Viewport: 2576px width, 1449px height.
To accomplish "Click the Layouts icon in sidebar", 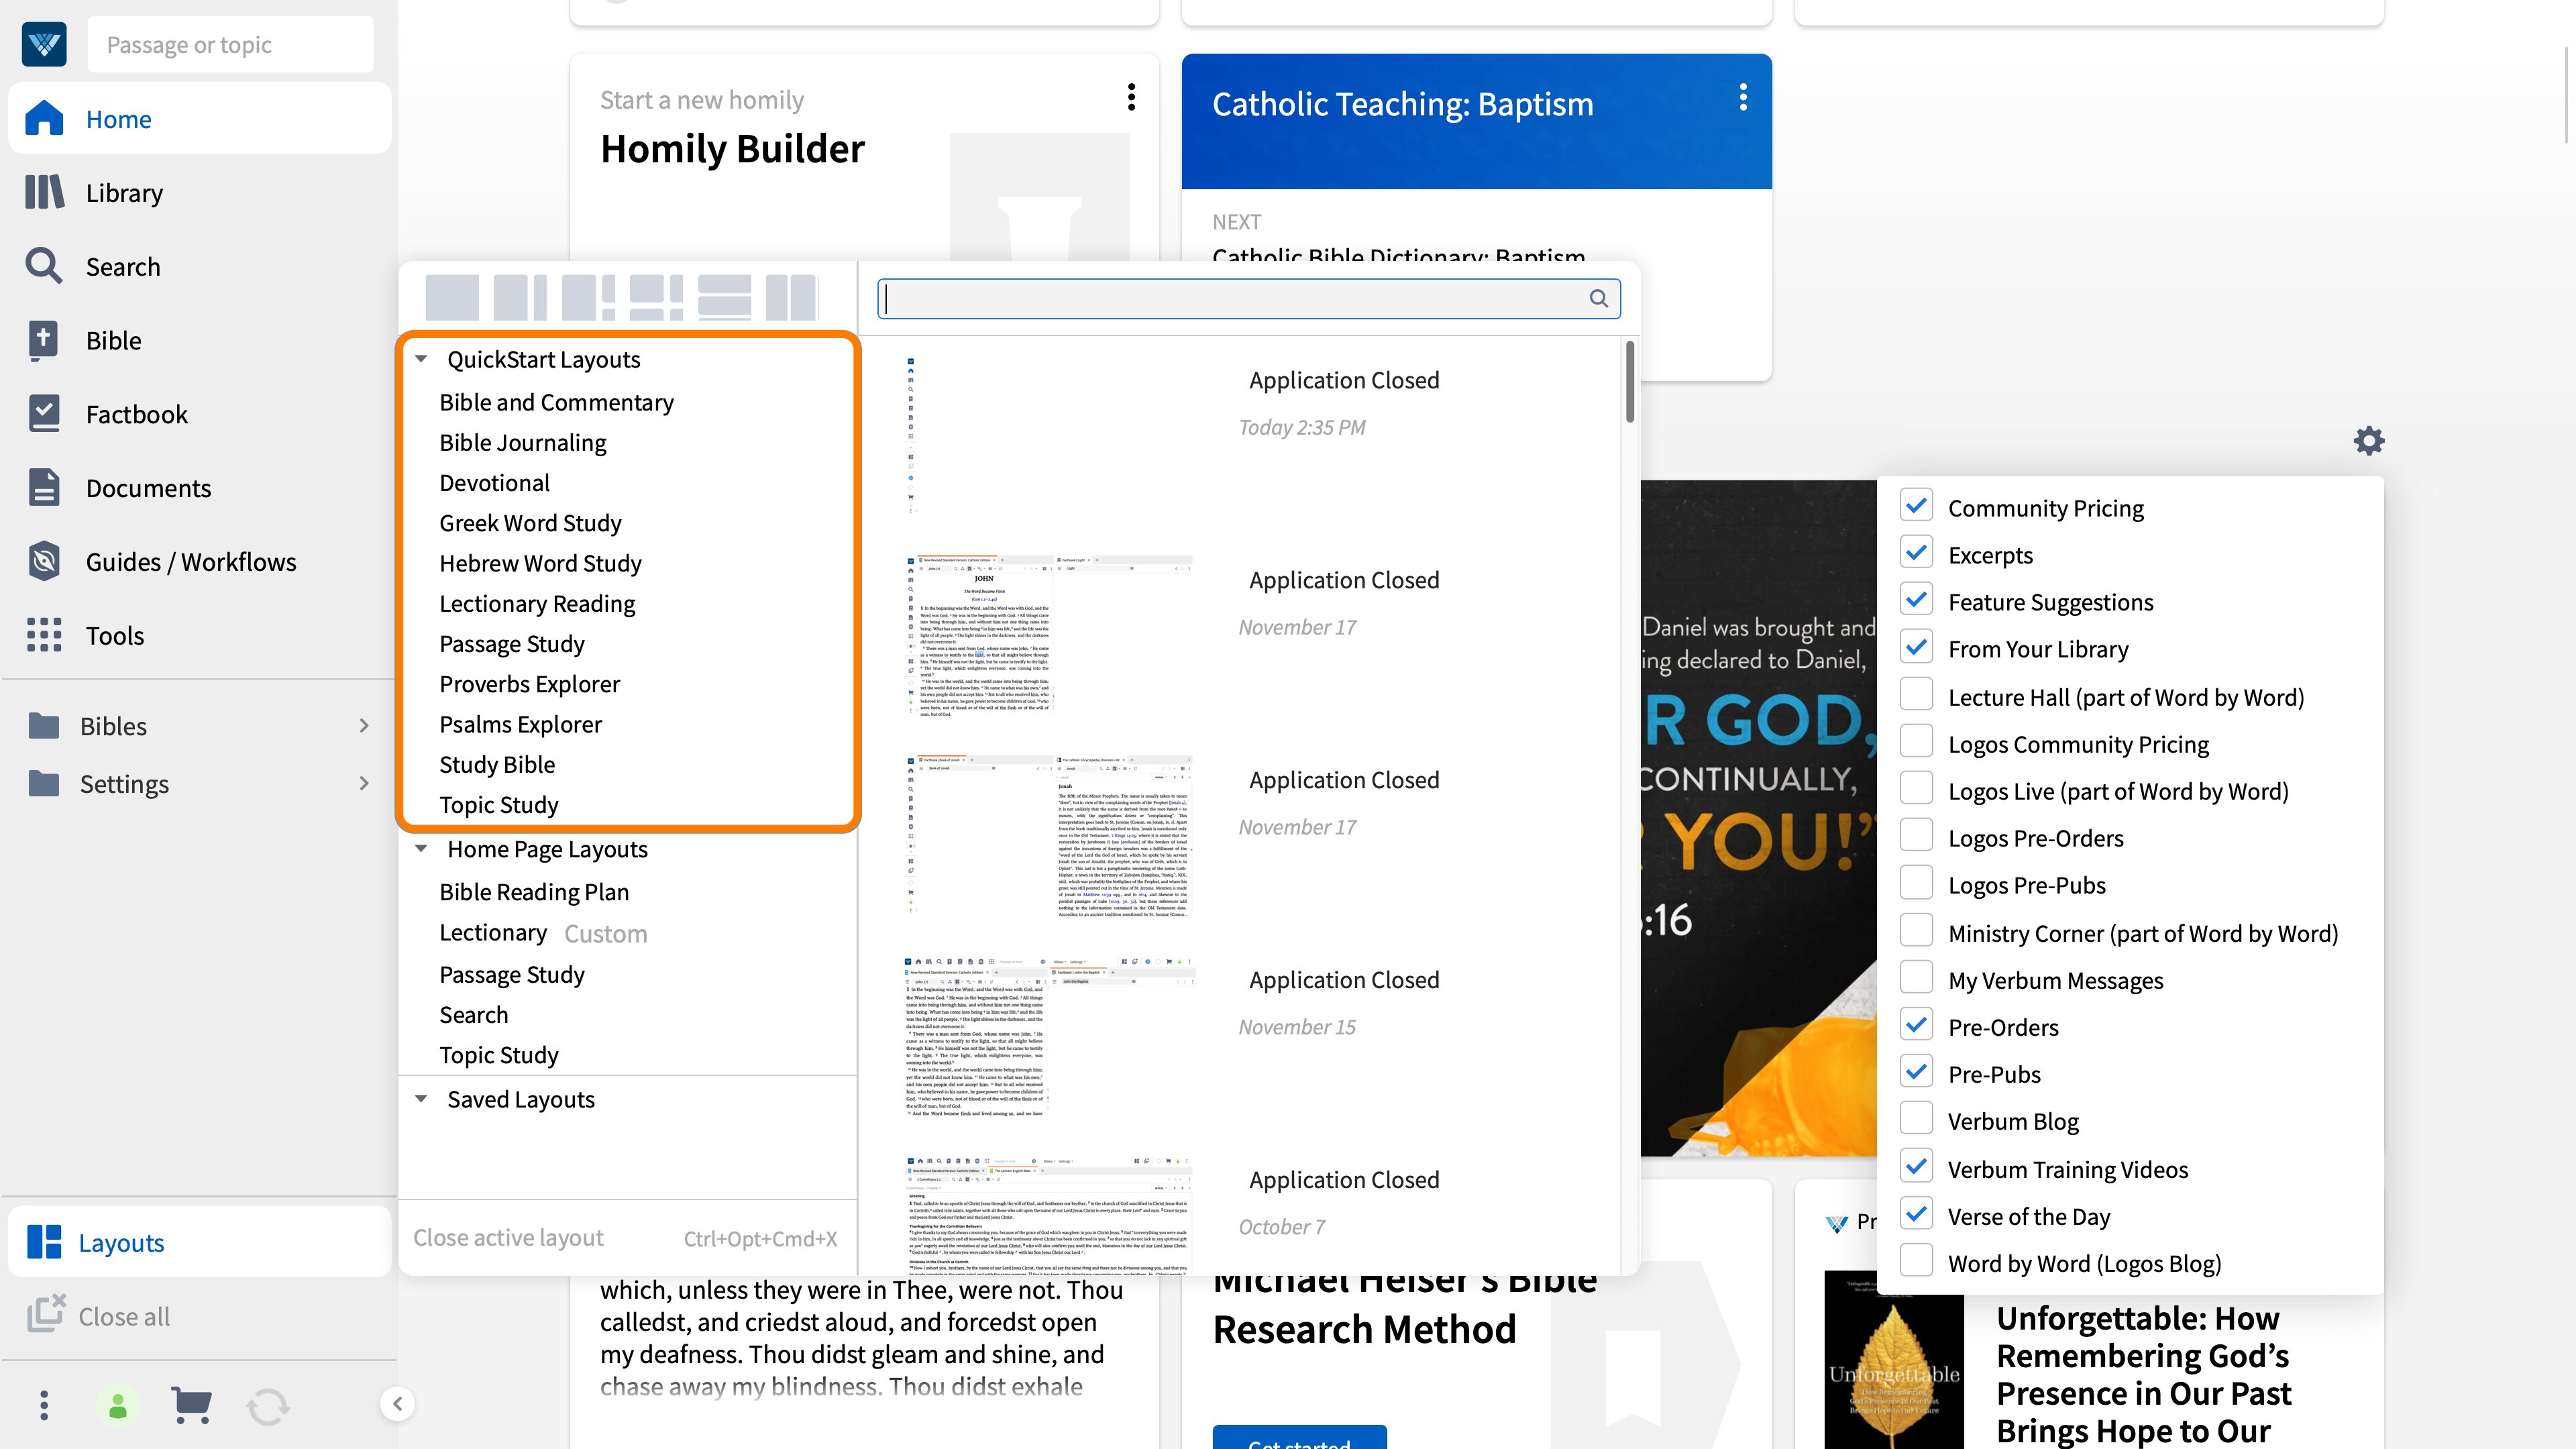I will tap(44, 1242).
